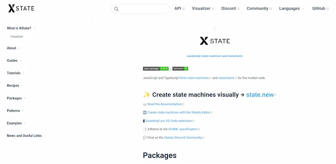The image size is (336, 164).
Task: Open the Discord nav link
Action: pos(230,8)
